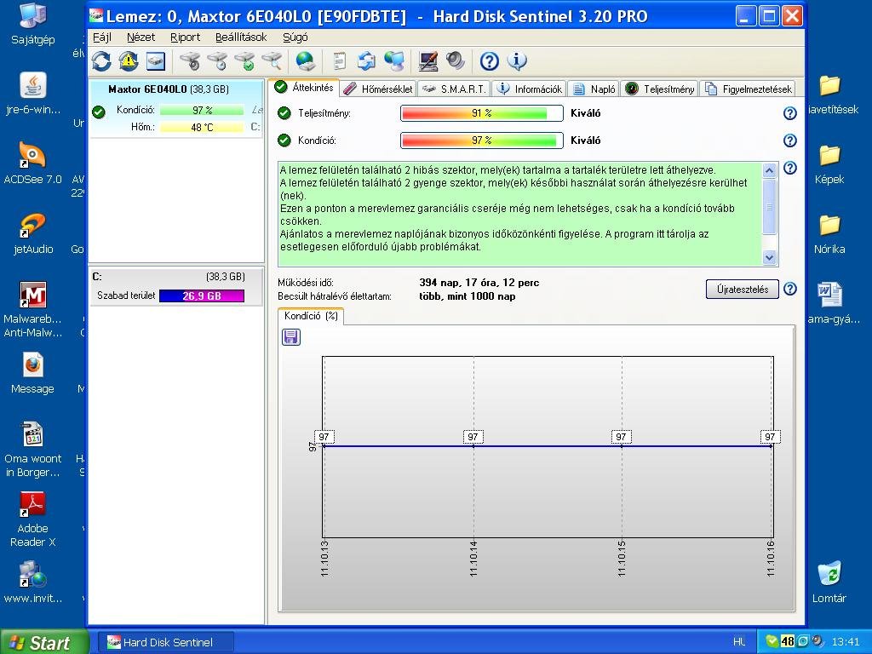
Task: Click 'több, mint 1000 nap' lifetime value
Action: pos(468,296)
